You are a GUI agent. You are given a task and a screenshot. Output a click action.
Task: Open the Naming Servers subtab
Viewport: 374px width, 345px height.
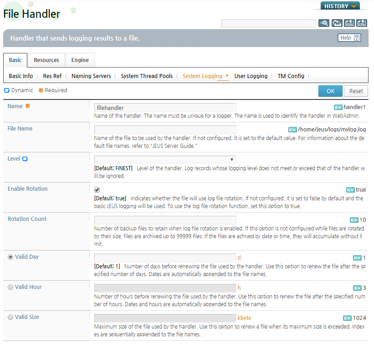click(x=91, y=76)
